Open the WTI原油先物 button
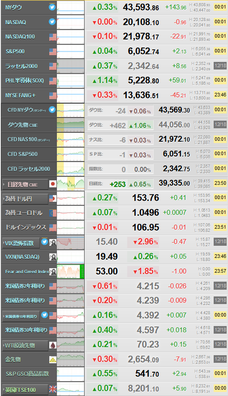This screenshot has height=396, width=228. pos(25,346)
